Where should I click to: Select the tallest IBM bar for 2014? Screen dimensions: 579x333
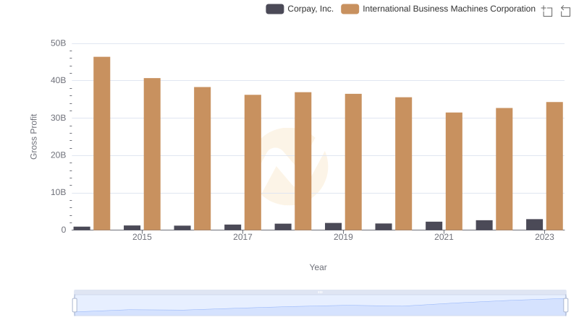click(x=102, y=143)
